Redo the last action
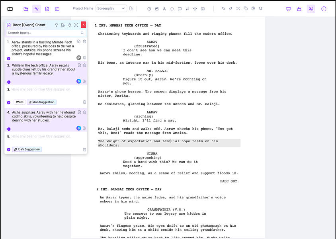Image resolution: width=336 pixels, height=239 pixels. [x=231, y=8]
